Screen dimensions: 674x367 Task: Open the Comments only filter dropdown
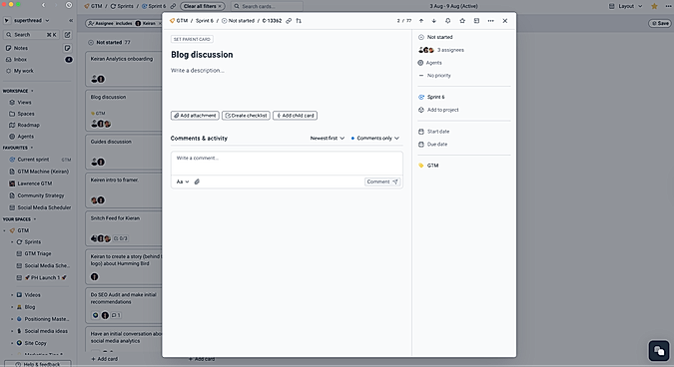point(375,139)
